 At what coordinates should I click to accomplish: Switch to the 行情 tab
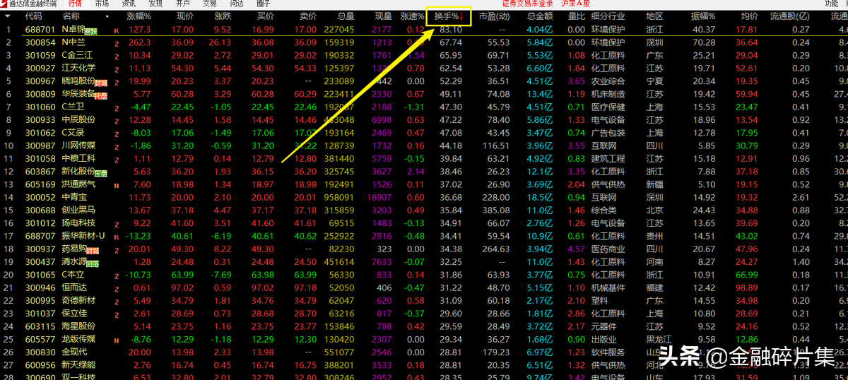click(75, 4)
